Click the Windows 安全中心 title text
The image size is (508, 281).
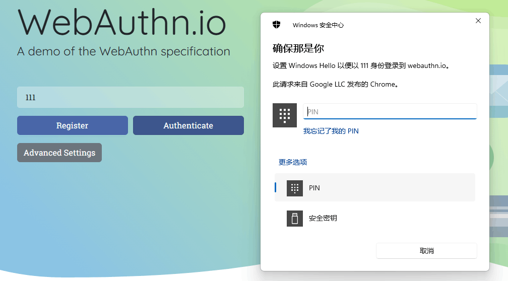click(318, 25)
